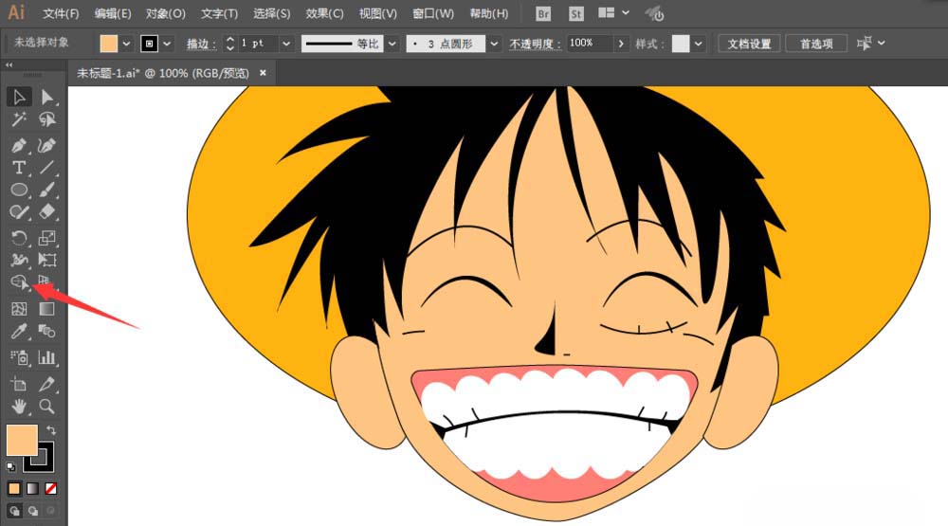Select the Curvature tool

(47, 146)
